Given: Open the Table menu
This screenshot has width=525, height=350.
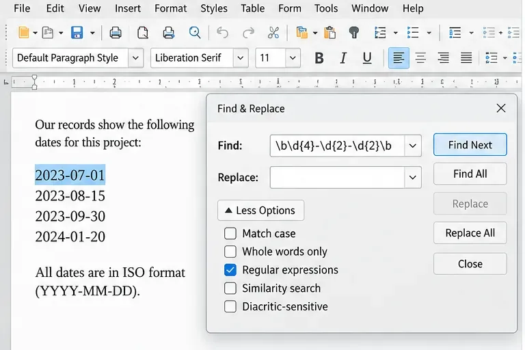Looking at the screenshot, I should 252,8.
